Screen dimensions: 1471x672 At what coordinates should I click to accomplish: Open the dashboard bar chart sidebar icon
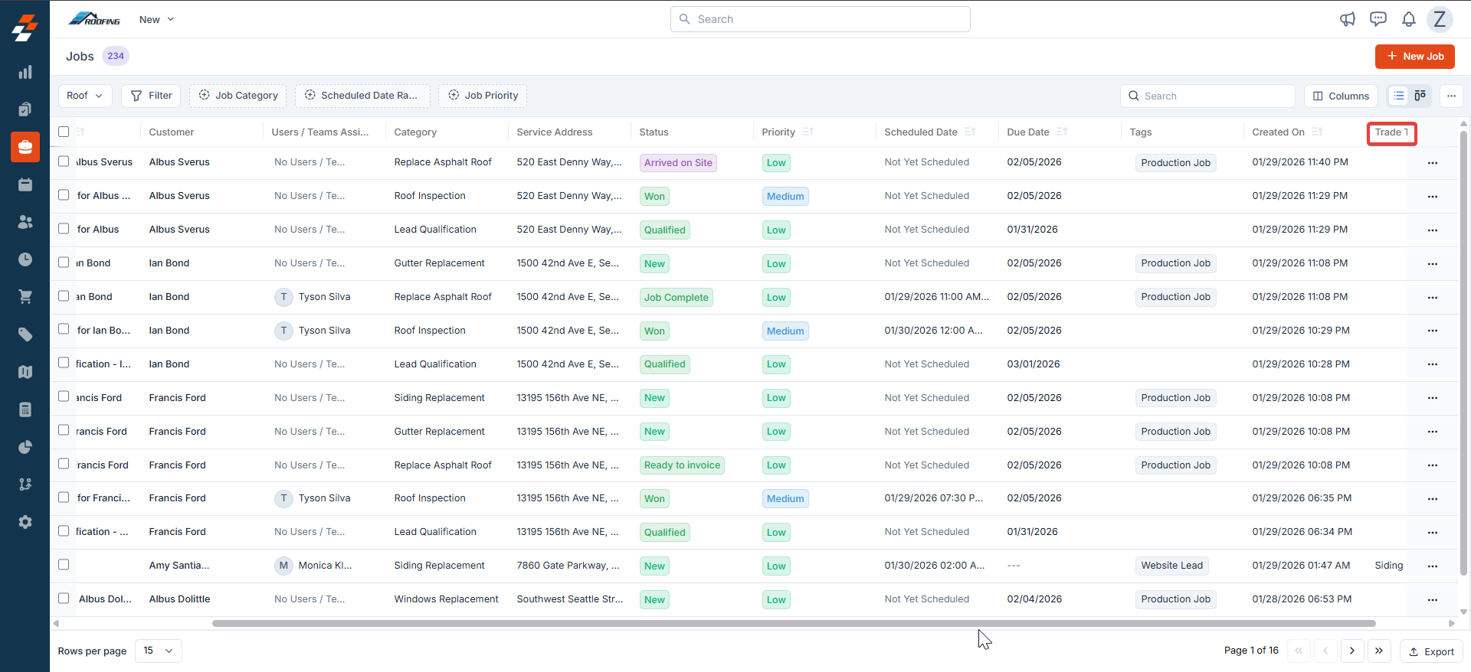coord(25,72)
